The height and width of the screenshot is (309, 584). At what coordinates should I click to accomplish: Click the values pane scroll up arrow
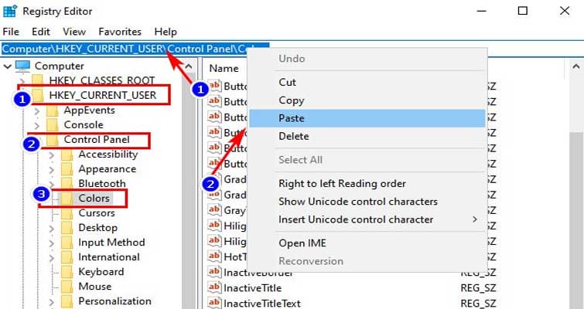click(576, 67)
